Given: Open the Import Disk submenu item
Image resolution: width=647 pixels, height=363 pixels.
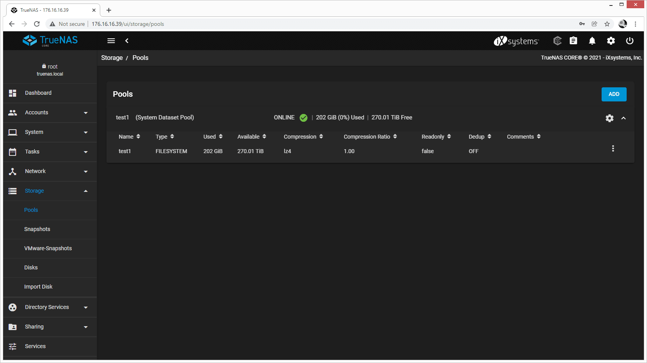Looking at the screenshot, I should pyautogui.click(x=50, y=287).
